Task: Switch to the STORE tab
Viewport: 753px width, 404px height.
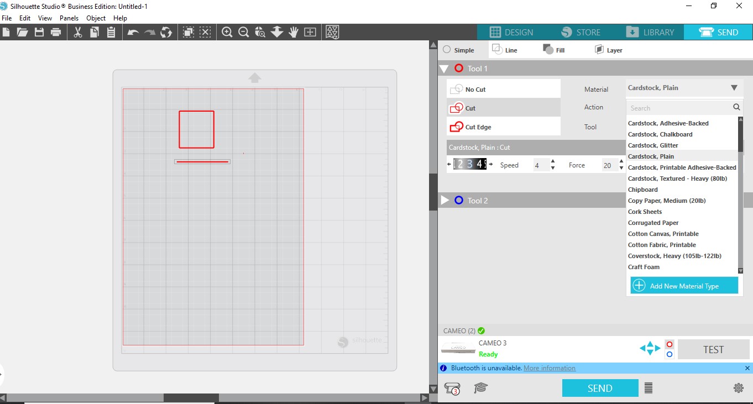Action: 581,32
